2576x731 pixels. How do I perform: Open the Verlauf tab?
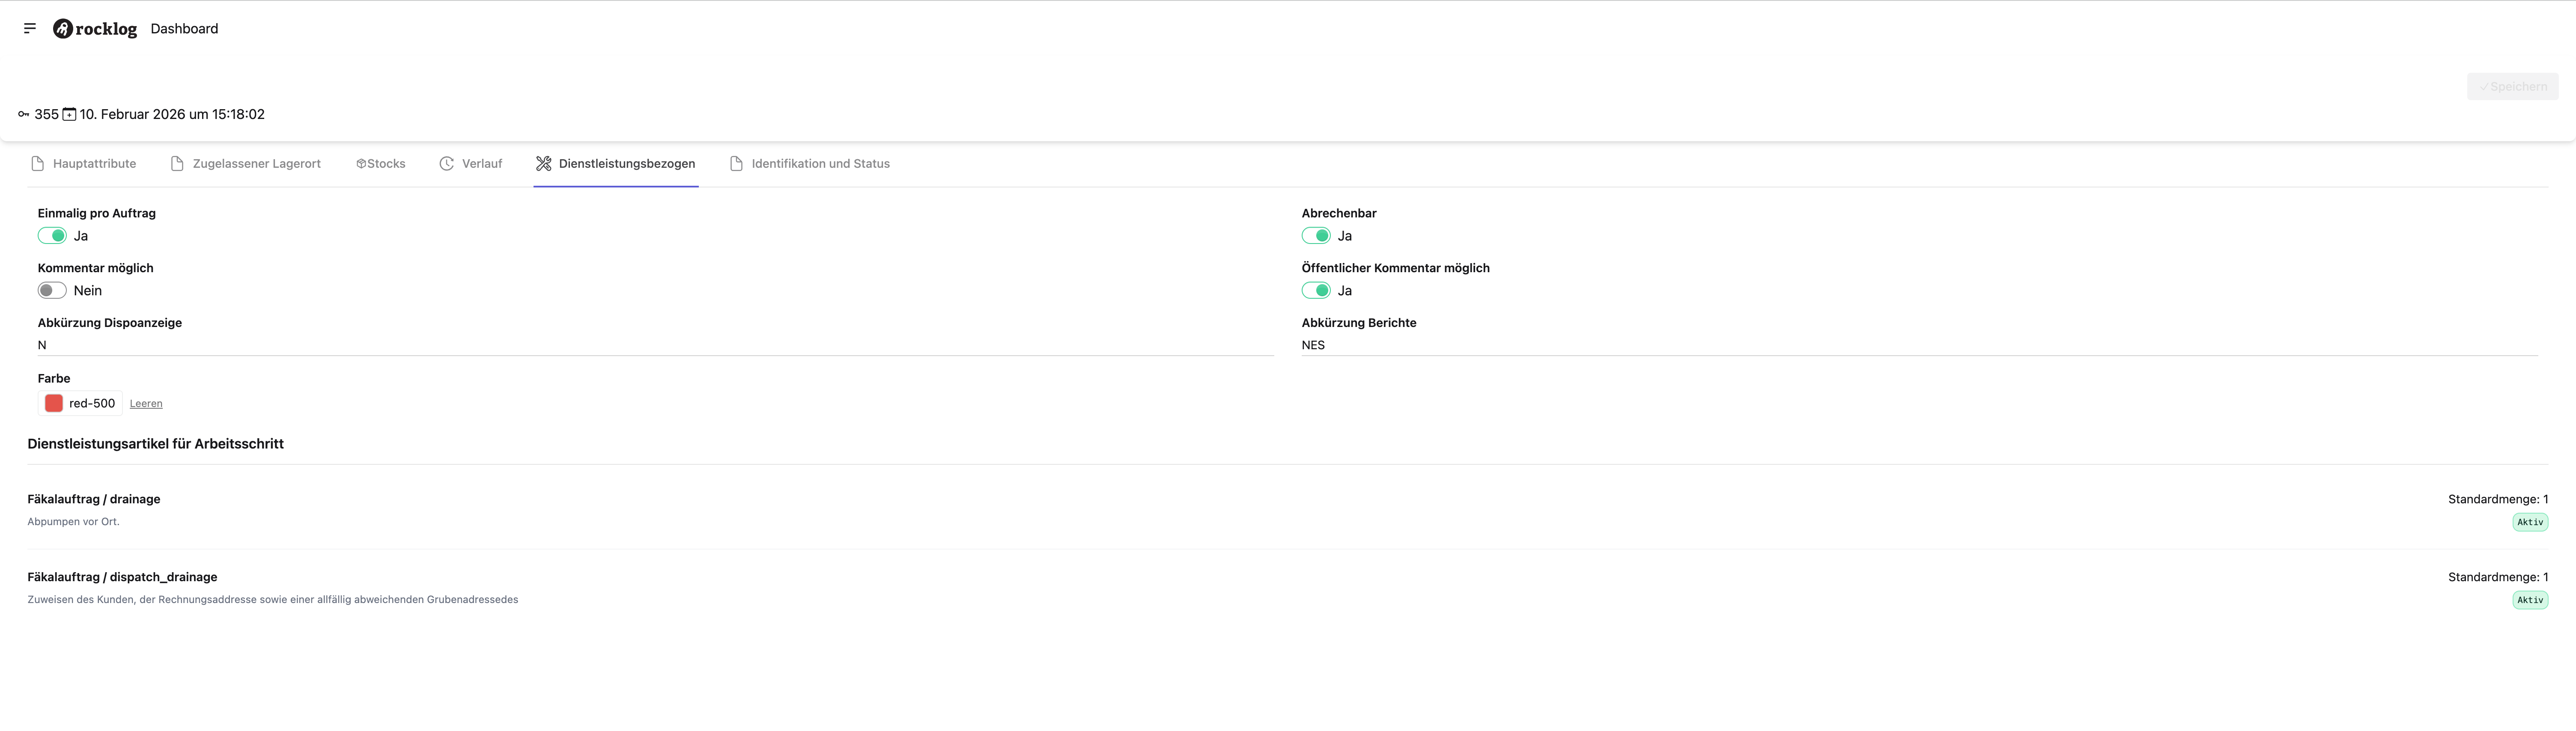click(471, 164)
